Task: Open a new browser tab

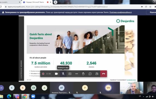Action: pyautogui.click(x=55, y=2)
